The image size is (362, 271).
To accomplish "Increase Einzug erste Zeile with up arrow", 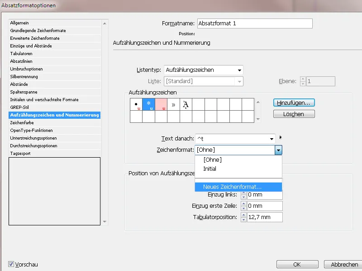I will (243, 204).
